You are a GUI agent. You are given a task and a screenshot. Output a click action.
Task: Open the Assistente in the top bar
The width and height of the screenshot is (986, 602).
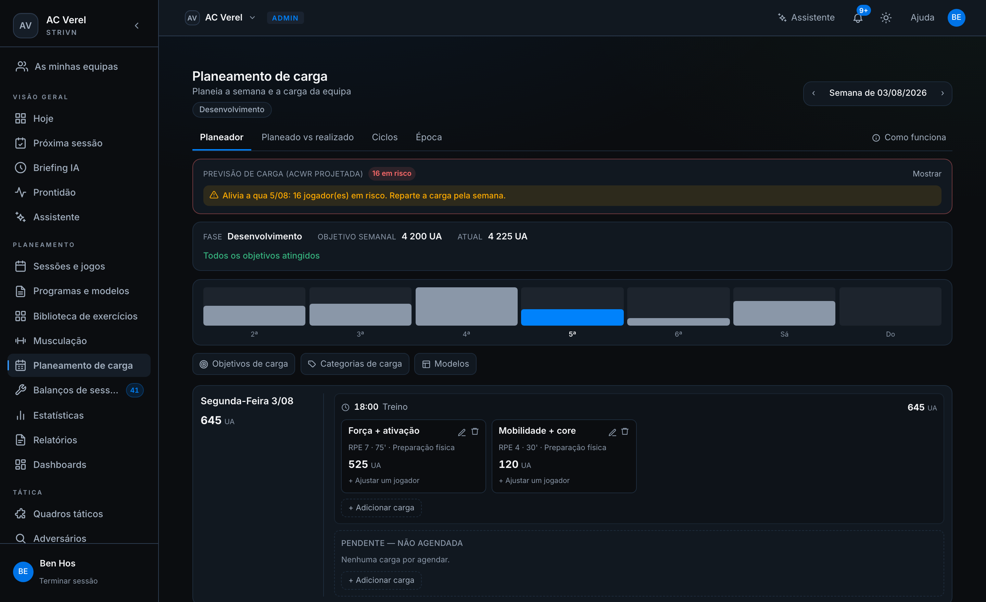click(806, 17)
